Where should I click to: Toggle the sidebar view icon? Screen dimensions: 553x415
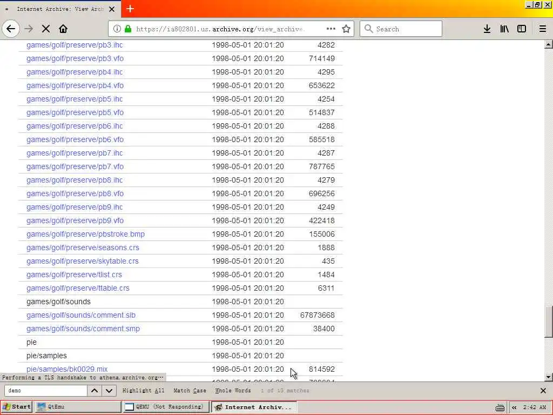[x=522, y=29]
